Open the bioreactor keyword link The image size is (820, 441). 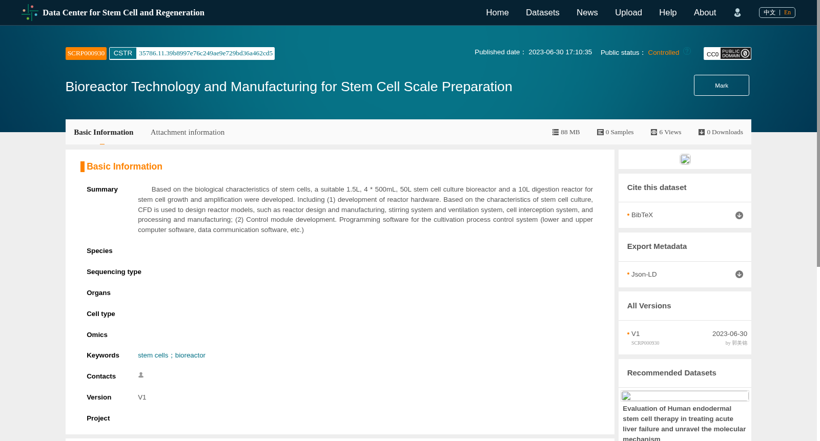point(190,355)
